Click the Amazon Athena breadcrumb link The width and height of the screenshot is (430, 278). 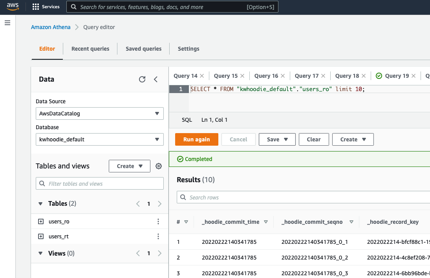pyautogui.click(x=51, y=27)
